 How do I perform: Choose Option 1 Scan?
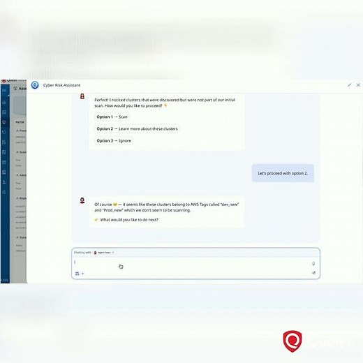112,117
